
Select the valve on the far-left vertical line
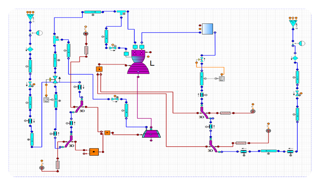click(30, 84)
